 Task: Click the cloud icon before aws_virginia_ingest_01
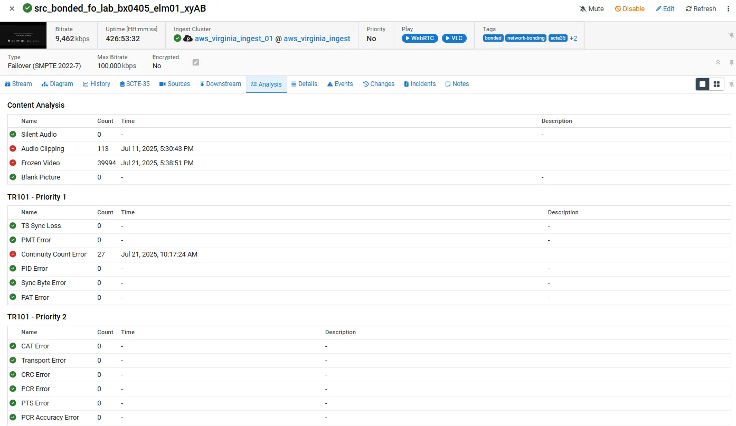[x=188, y=39]
